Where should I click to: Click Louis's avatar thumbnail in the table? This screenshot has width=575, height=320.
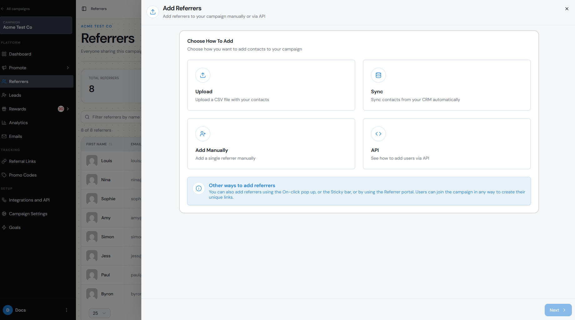pyautogui.click(x=92, y=161)
